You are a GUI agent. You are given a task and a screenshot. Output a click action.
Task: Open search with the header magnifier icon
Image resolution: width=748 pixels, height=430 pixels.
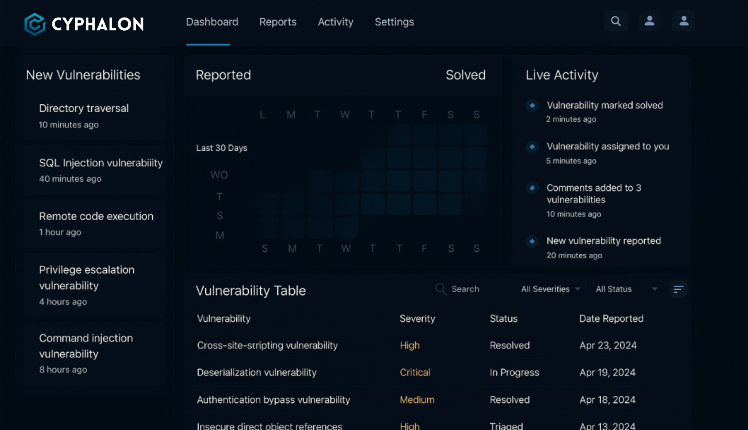pos(616,21)
